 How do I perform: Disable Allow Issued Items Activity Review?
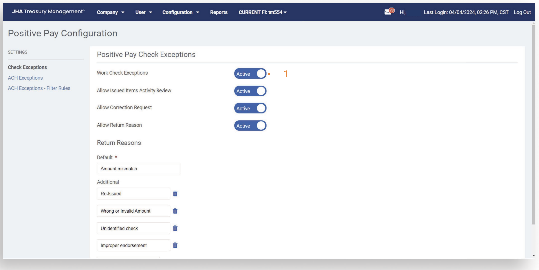click(x=250, y=91)
